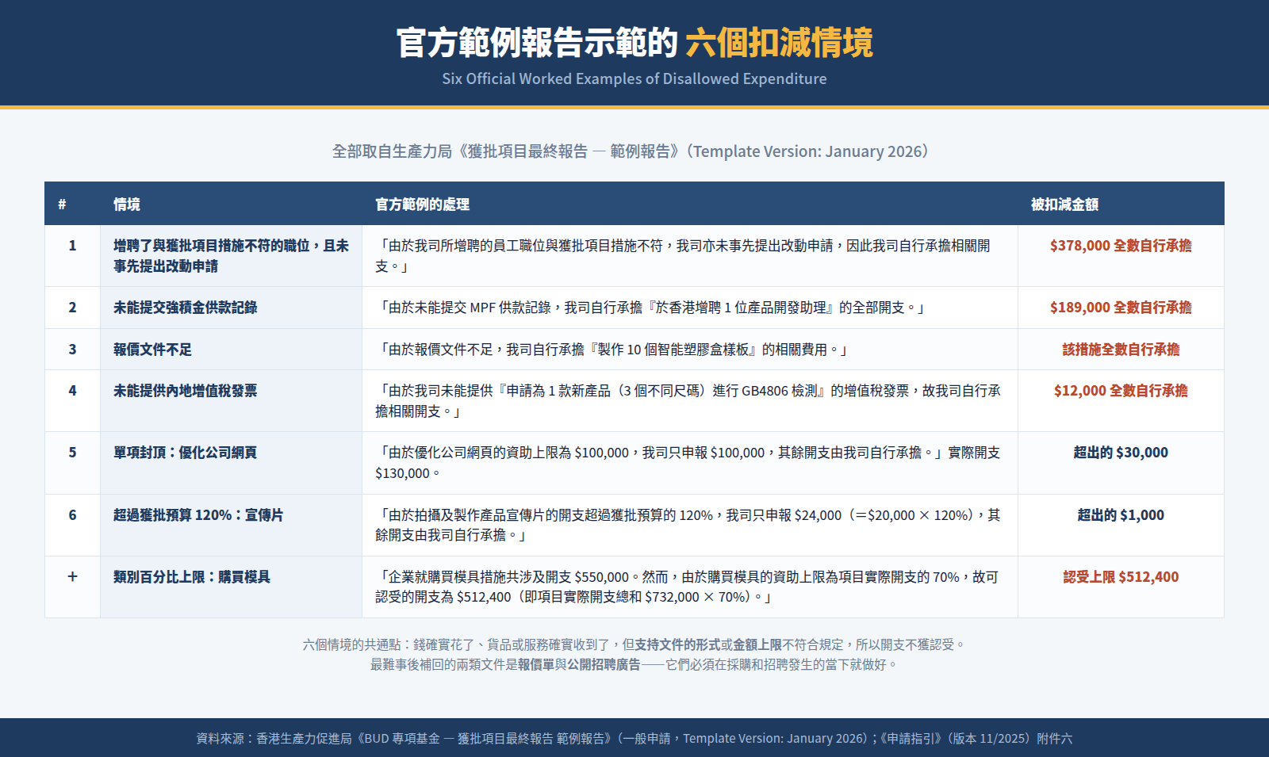Screen dimensions: 1269x757
Task: Click the handling text about 優化公司網頁的資助上限
Action: 688,463
